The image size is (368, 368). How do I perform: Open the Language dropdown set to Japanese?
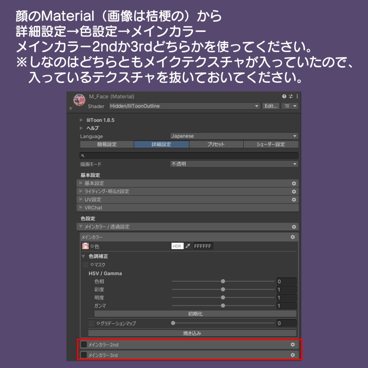click(x=234, y=136)
